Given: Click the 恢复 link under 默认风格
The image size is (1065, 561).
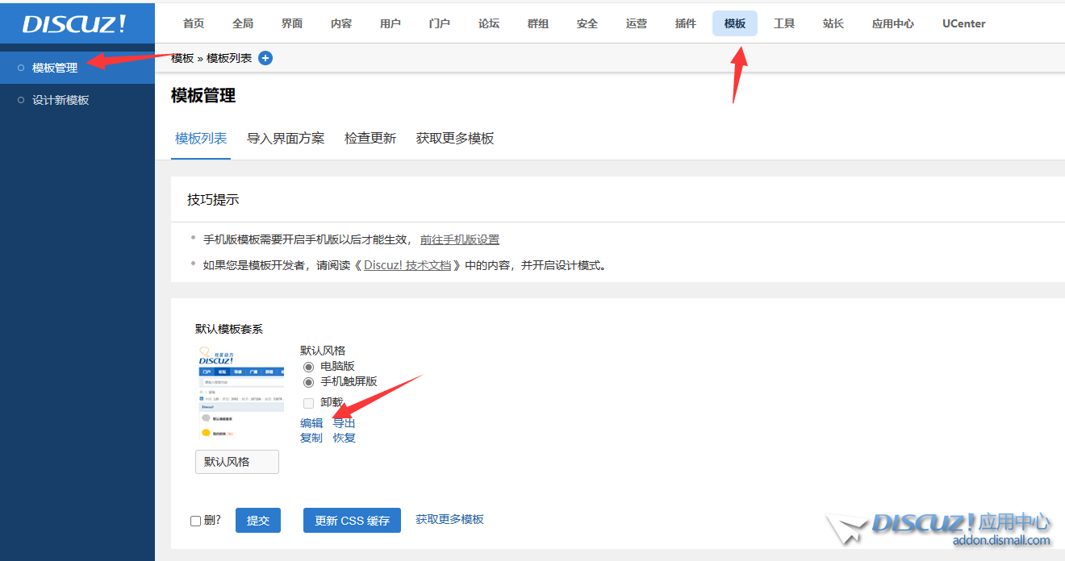Looking at the screenshot, I should click(345, 438).
